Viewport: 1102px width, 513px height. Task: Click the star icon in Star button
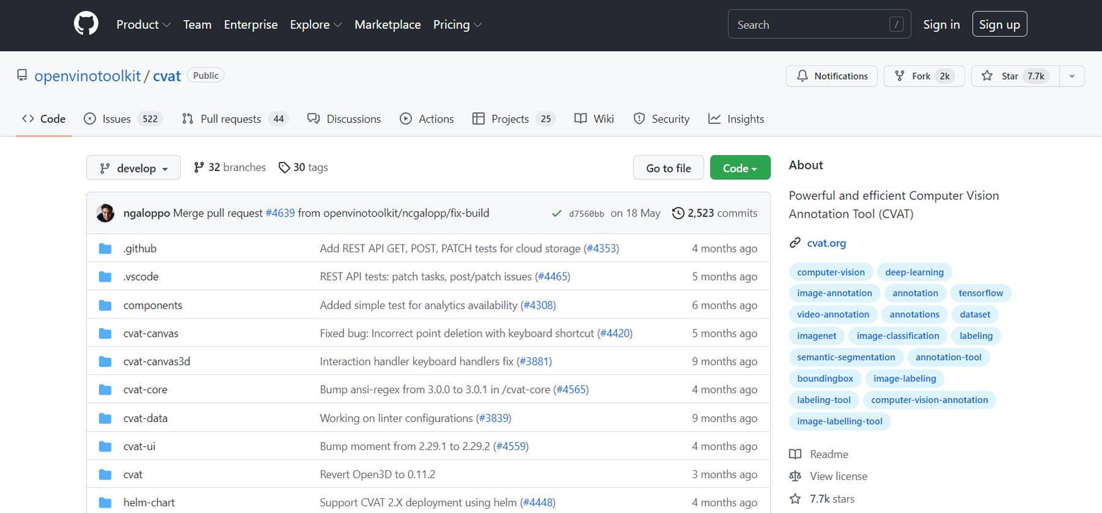987,76
